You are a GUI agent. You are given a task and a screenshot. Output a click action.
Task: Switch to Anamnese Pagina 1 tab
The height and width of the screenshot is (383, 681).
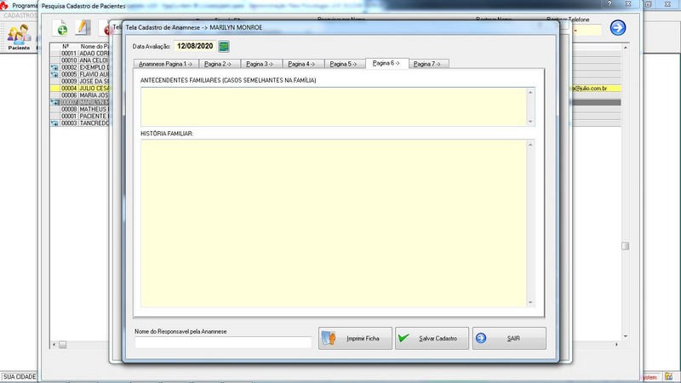point(165,64)
